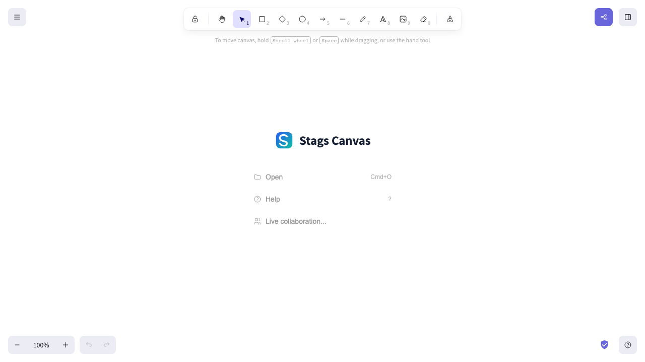This screenshot has height=362, width=645.
Task: Select the Eraser tool
Action: tap(423, 19)
